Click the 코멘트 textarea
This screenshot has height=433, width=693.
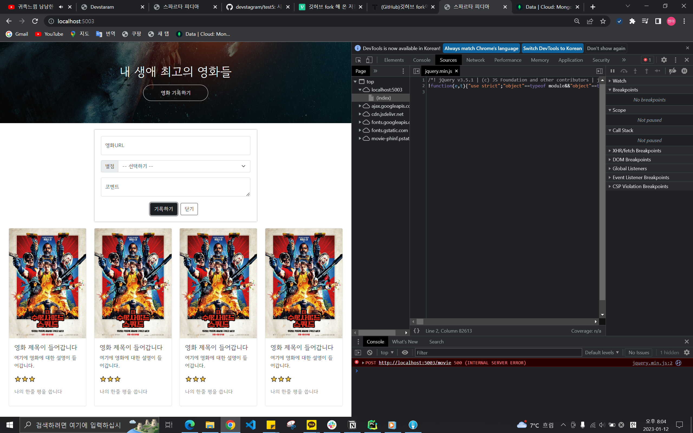175,187
